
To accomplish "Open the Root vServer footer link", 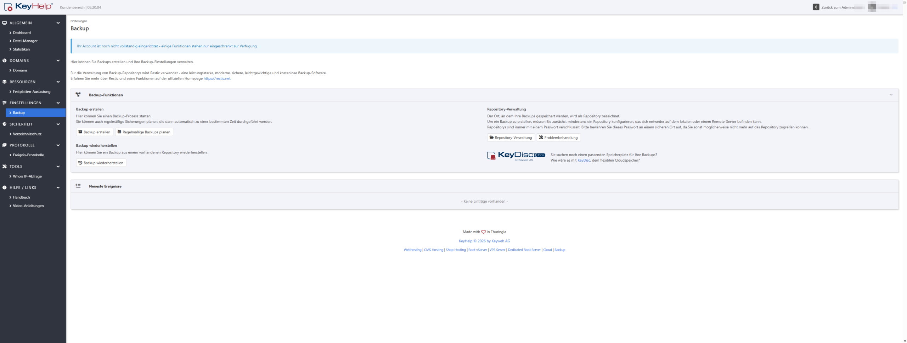I will click(x=478, y=250).
